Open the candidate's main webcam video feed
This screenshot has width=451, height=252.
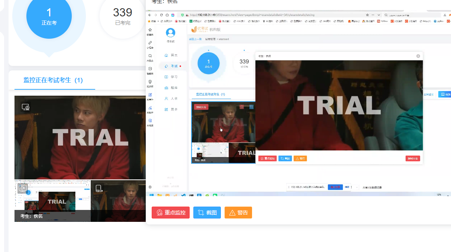80,138
